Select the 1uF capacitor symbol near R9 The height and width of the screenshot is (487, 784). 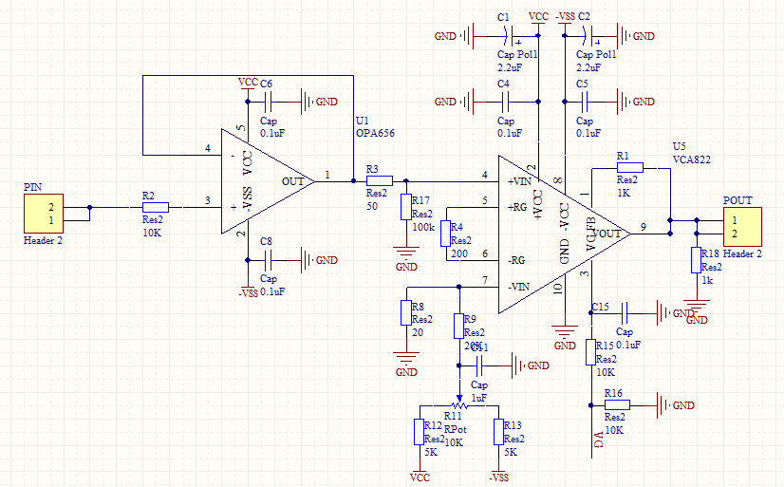coord(479,365)
